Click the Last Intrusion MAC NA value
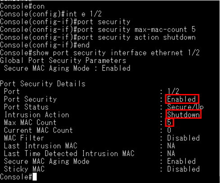Screen dimensions: 220x183 pyautogui.click(x=171, y=146)
